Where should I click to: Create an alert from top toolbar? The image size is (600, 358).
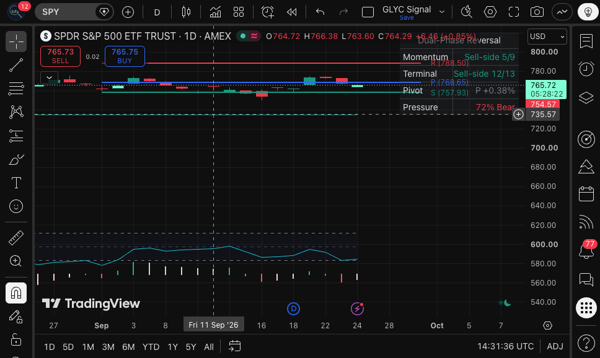pyautogui.click(x=268, y=12)
